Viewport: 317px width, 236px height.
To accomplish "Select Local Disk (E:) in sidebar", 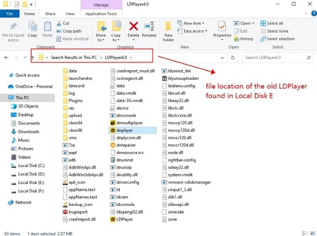I will (x=31, y=182).
